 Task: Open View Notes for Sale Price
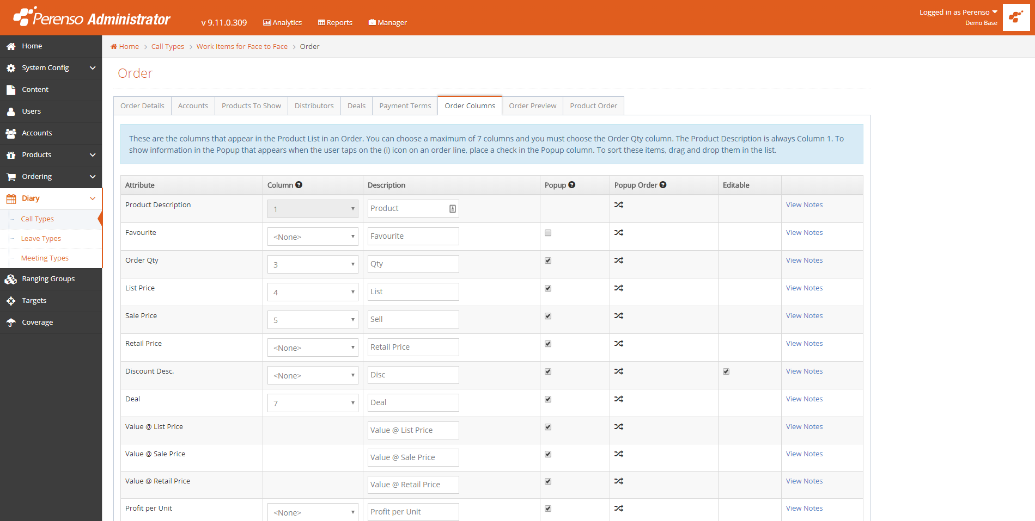tap(804, 316)
